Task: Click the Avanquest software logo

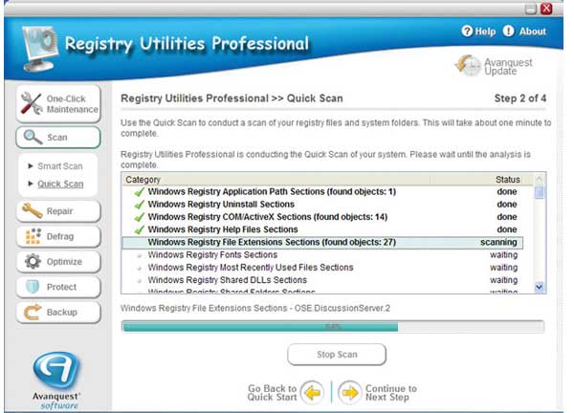Action: tap(56, 380)
